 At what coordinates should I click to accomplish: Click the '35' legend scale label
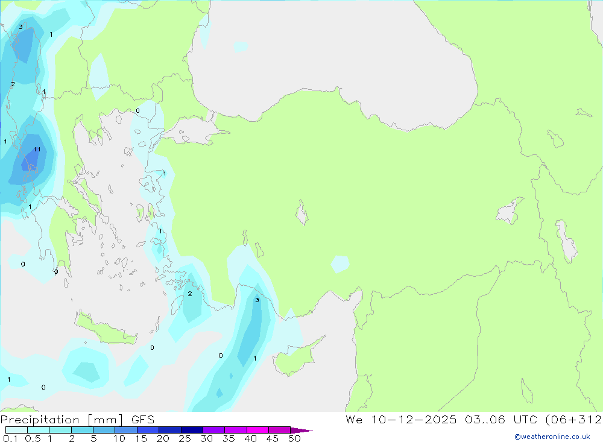229,438
